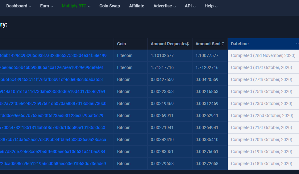This screenshot has width=299, height=174.
Task: Open transaction hash ending in b8467fe9
Action: [x=52, y=92]
